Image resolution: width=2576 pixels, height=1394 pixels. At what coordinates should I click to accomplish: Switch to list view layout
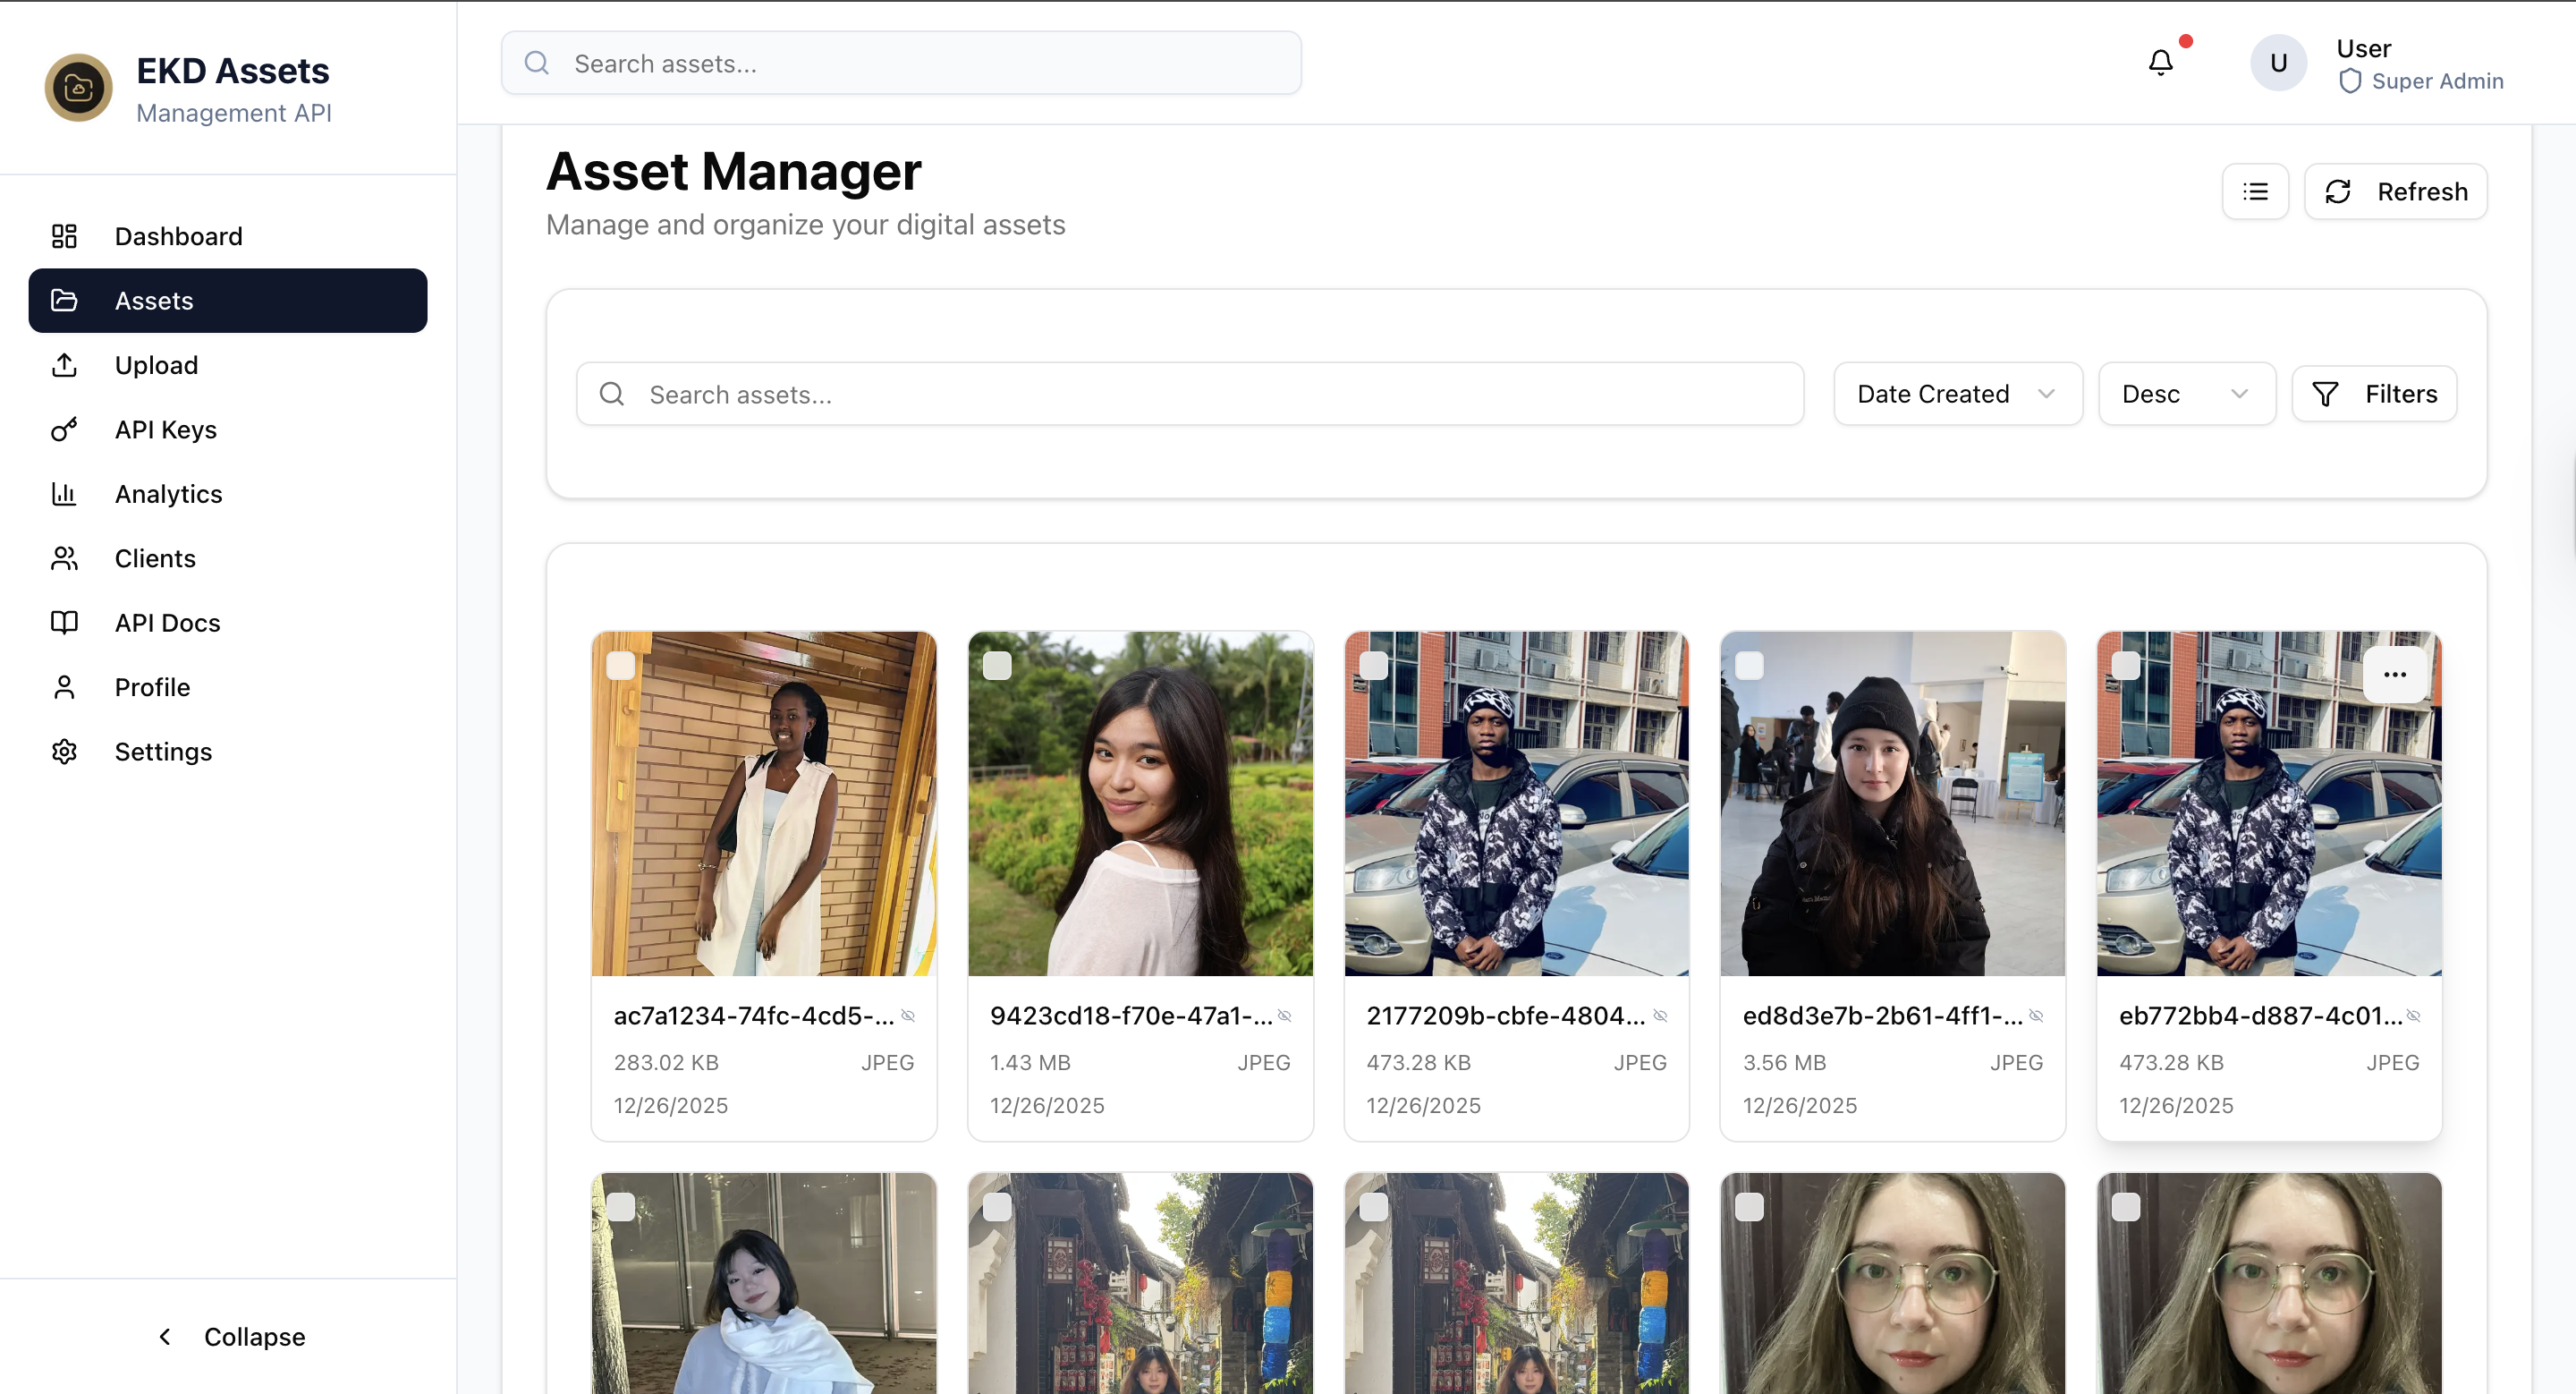2255,191
